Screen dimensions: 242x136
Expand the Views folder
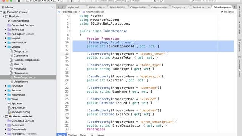pos(6,99)
